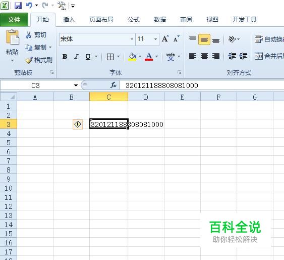Select column A header
Screen dimensions: 284x260
35,97
